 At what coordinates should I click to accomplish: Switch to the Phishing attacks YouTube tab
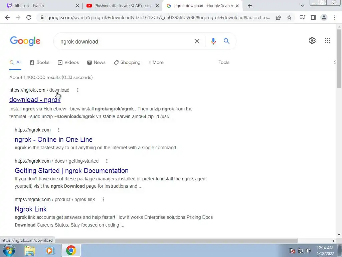(x=122, y=6)
